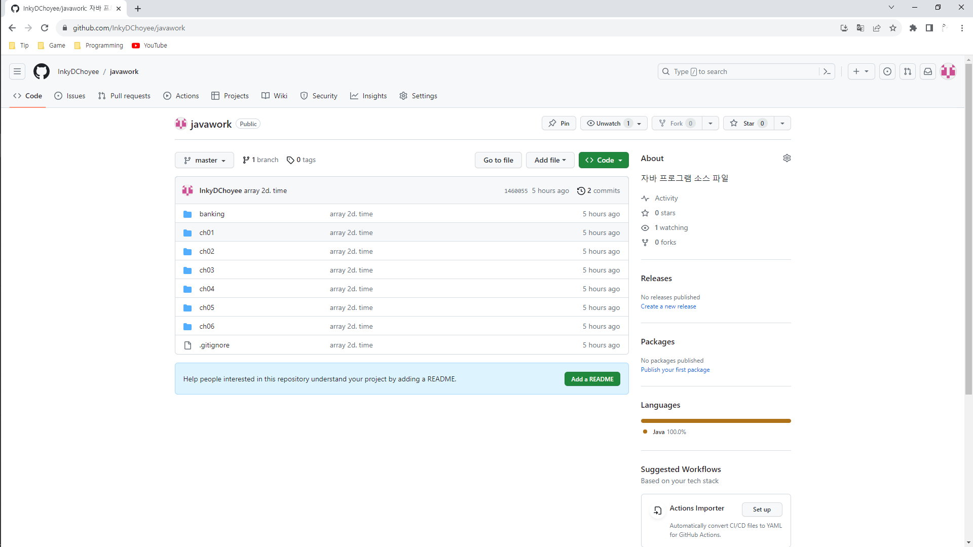The image size is (973, 547).
Task: Switch to the Insights tab
Action: click(368, 96)
